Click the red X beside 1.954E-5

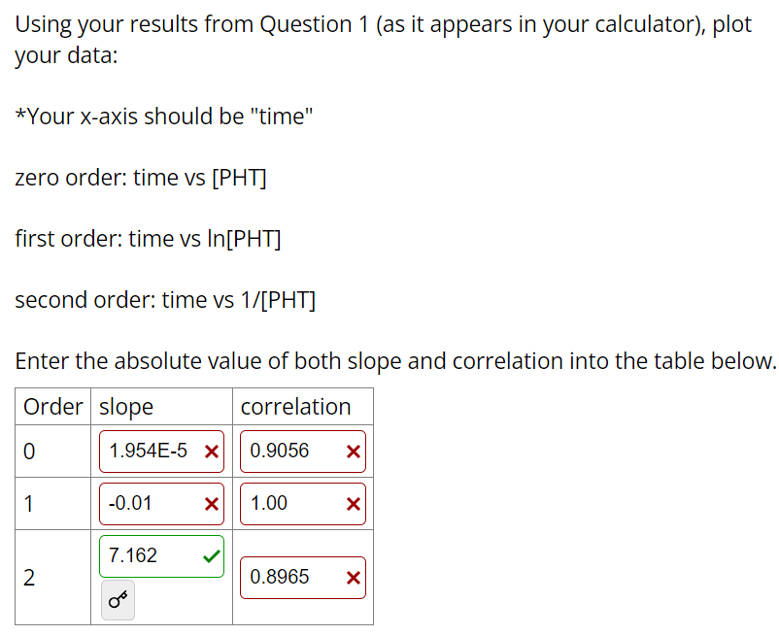tap(211, 451)
